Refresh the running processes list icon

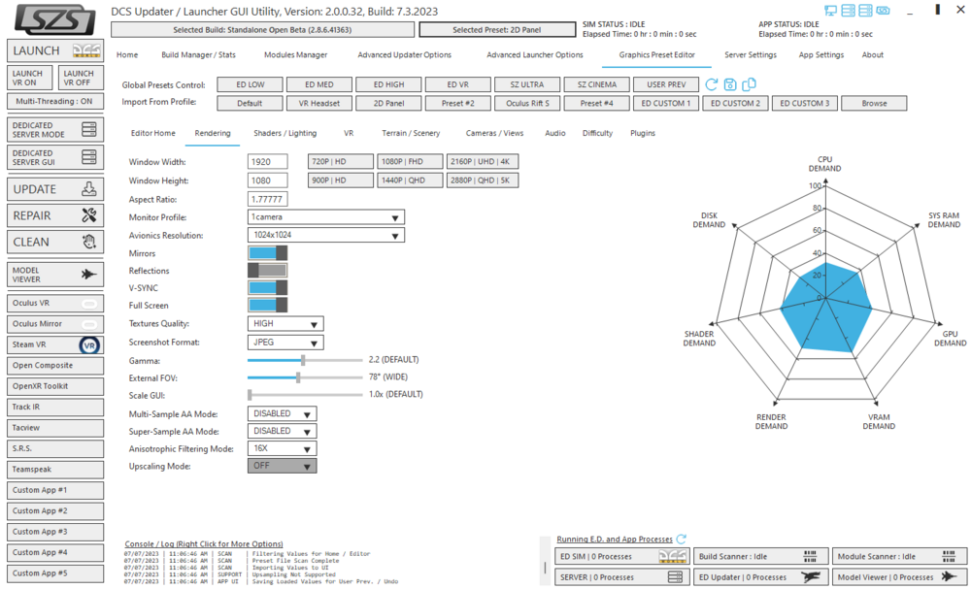[682, 539]
